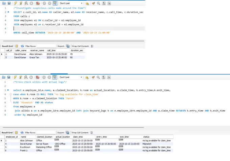The image size is (230, 161).
Task: Sort by caller_name column header
Action: [21, 50]
